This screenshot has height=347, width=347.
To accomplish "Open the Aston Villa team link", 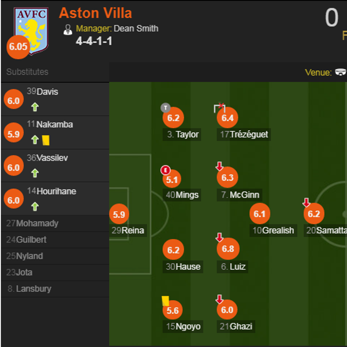I will [95, 13].
